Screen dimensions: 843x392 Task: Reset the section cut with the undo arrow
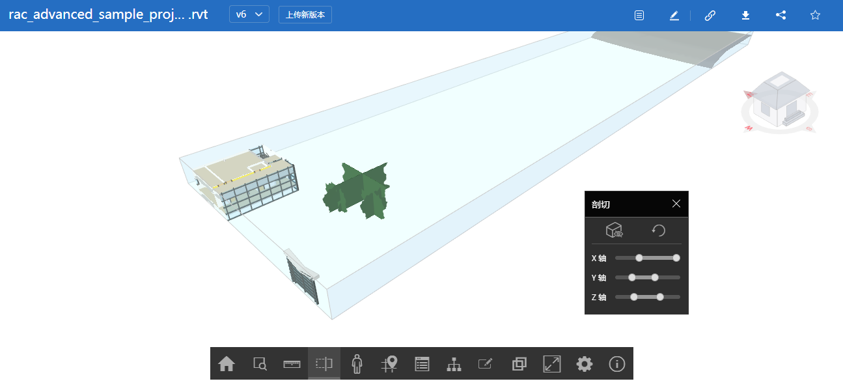[659, 231]
